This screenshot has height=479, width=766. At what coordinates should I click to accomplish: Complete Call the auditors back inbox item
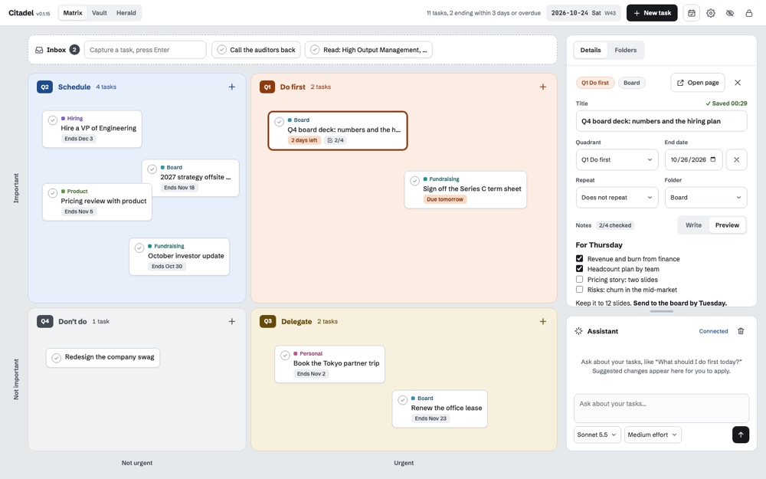[x=222, y=50]
